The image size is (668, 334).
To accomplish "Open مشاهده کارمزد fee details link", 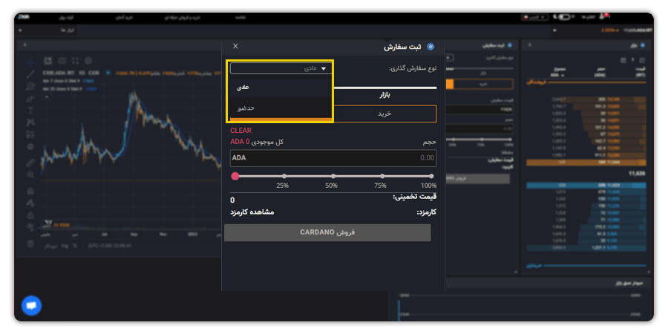I will (x=252, y=212).
